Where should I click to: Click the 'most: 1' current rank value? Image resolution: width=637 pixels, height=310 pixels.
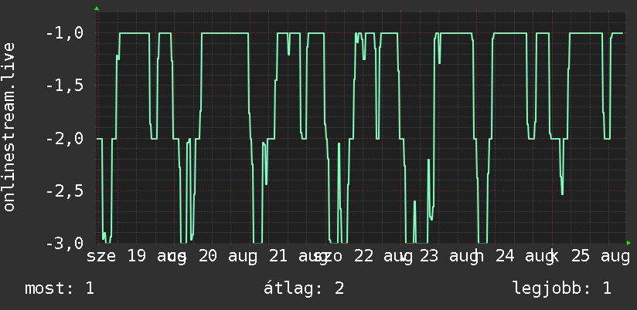click(60, 288)
